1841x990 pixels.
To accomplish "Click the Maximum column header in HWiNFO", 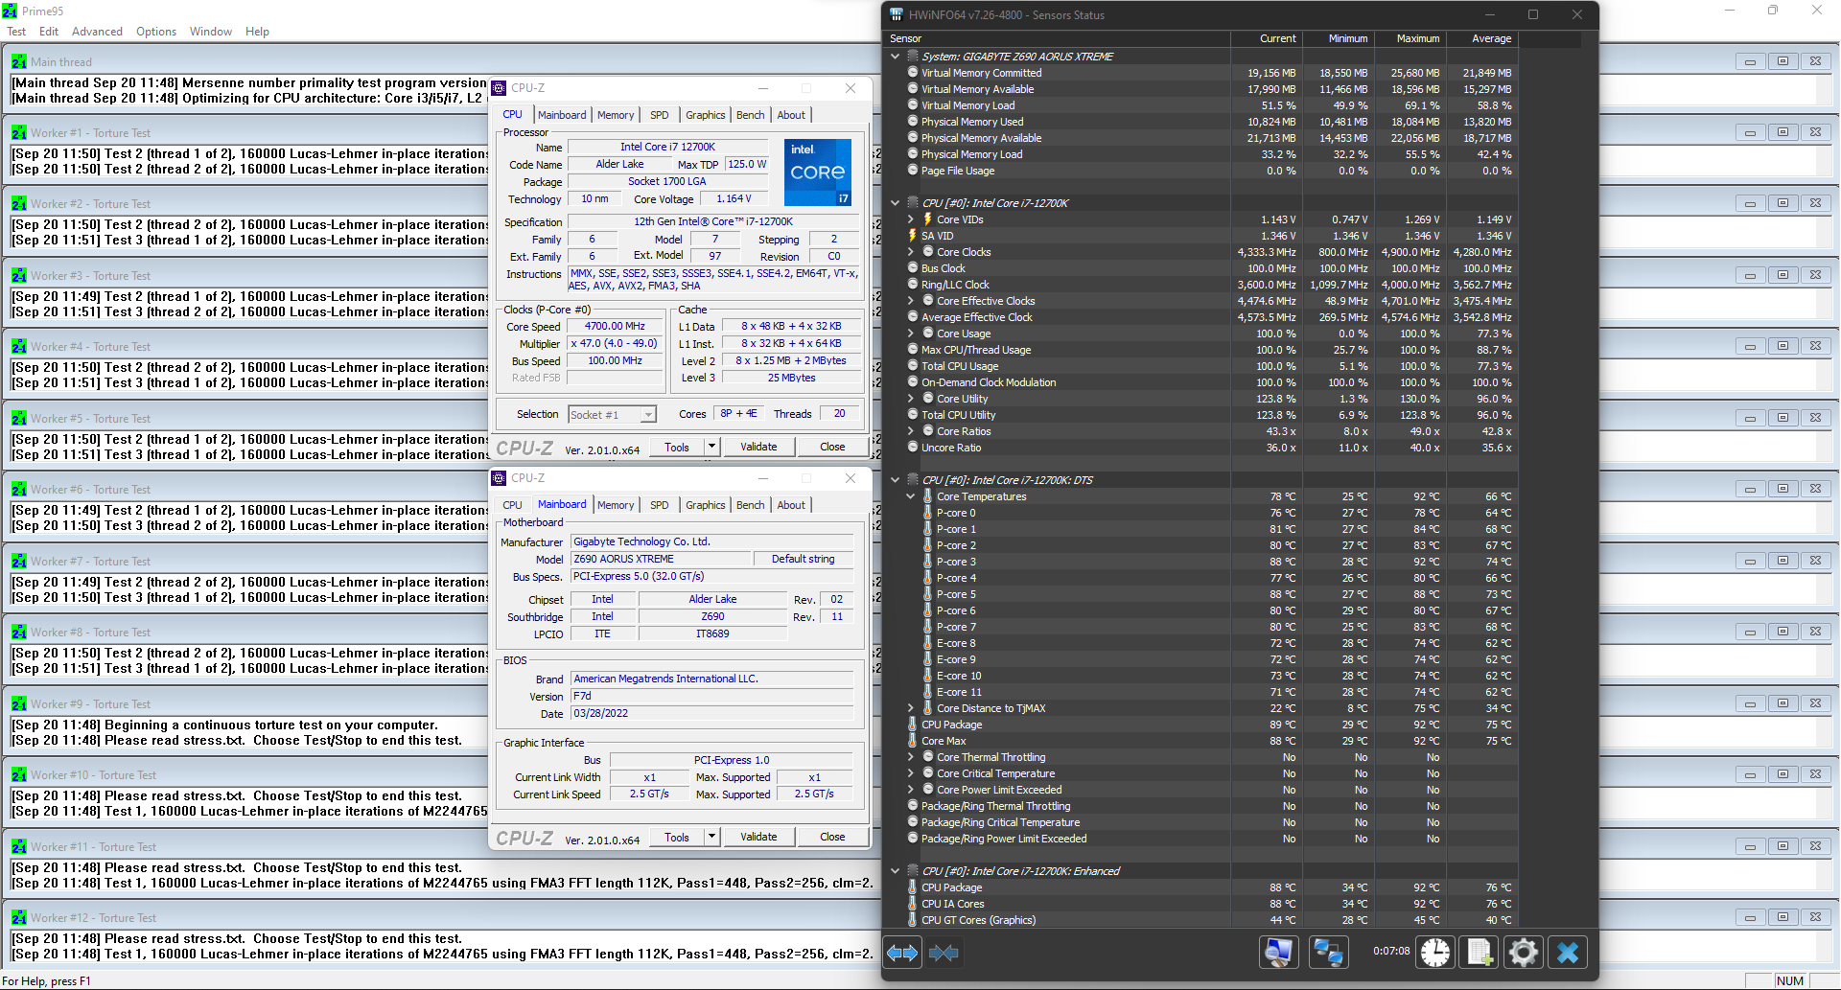I will (1410, 38).
